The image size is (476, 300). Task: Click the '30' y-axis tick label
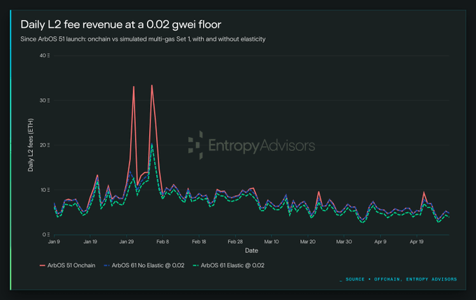pyautogui.click(x=44, y=101)
